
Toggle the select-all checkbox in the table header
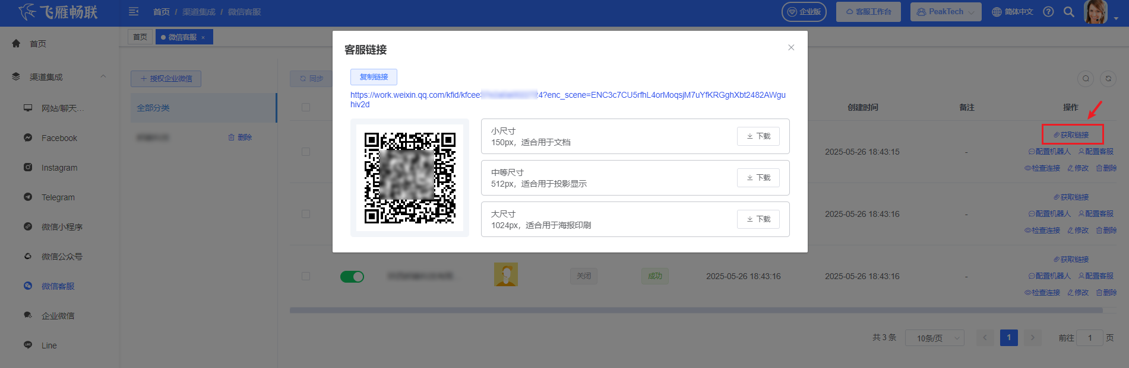point(306,107)
